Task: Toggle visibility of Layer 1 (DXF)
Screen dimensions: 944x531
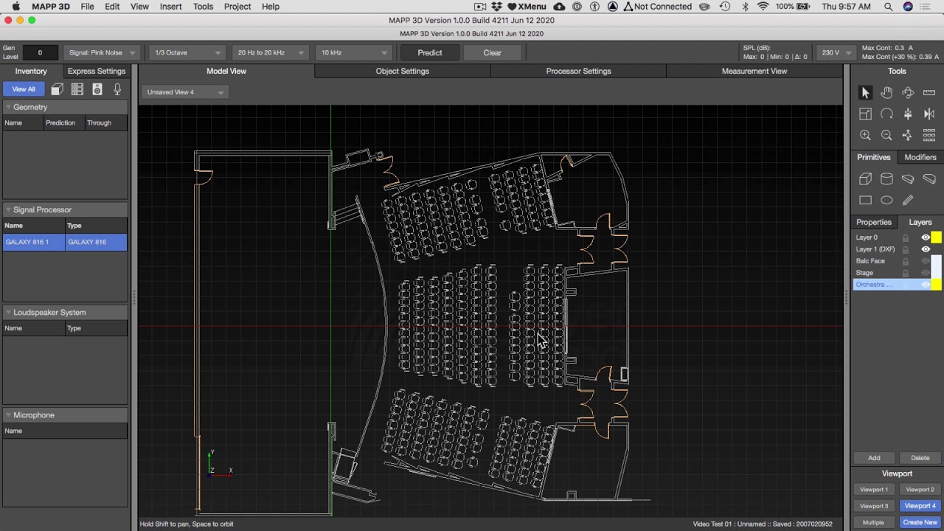Action: click(x=926, y=249)
